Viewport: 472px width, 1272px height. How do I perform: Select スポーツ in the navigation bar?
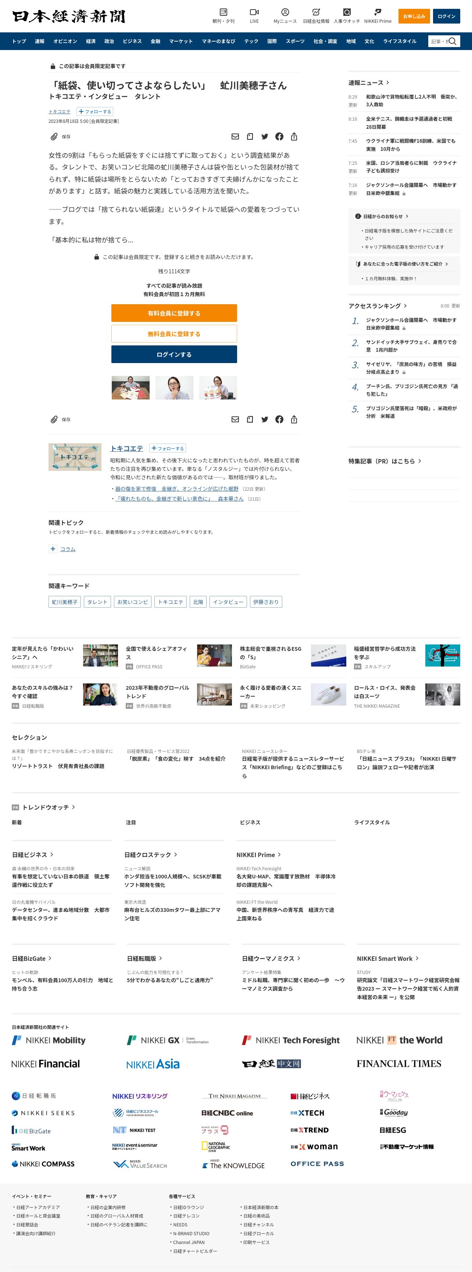[x=295, y=41]
